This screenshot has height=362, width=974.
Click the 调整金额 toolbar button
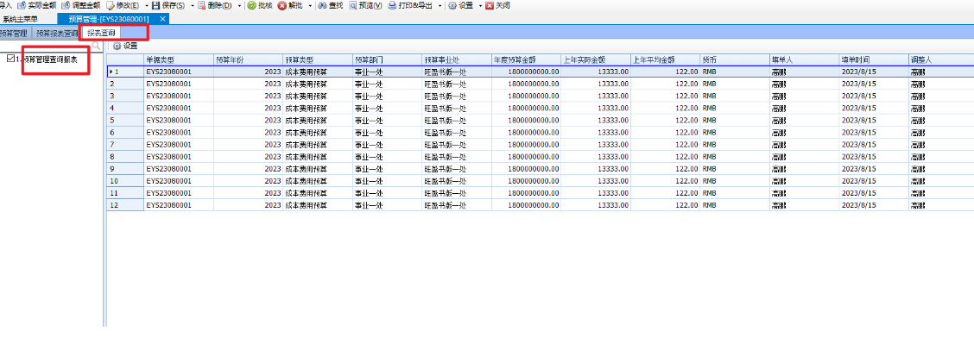pos(81,5)
